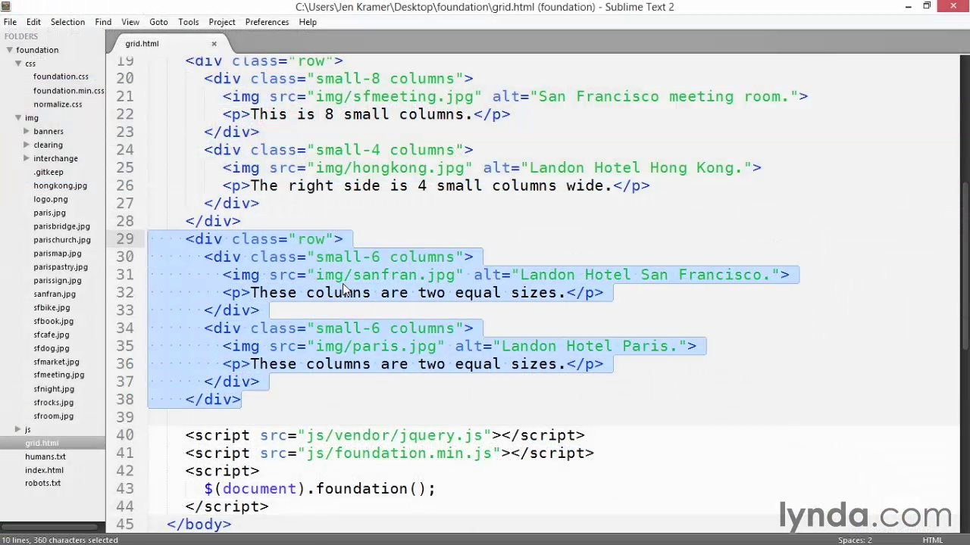Open index.html in sidebar
The width and height of the screenshot is (970, 545).
[x=44, y=471]
